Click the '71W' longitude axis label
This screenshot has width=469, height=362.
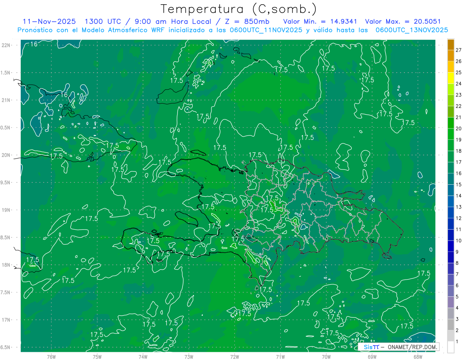pos(280,357)
